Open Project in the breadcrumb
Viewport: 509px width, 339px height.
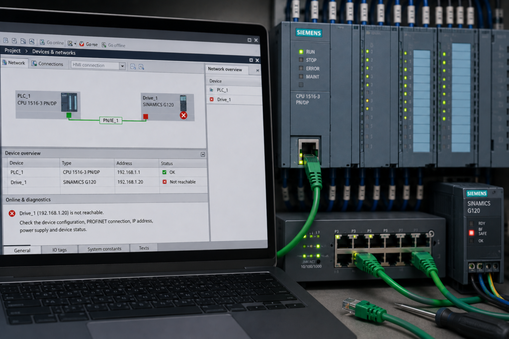click(12, 51)
